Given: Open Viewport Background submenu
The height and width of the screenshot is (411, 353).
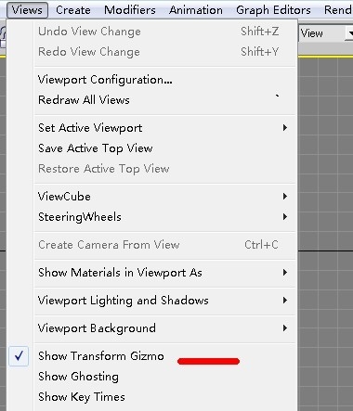Looking at the screenshot, I should 164,328.
